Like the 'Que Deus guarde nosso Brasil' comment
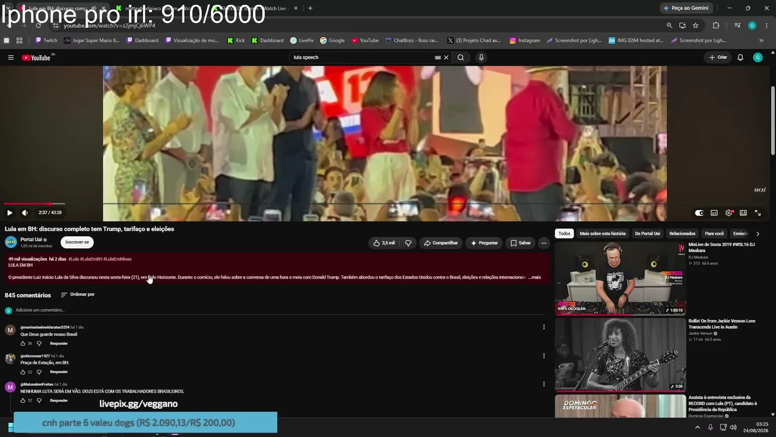The height and width of the screenshot is (437, 776). click(x=23, y=344)
